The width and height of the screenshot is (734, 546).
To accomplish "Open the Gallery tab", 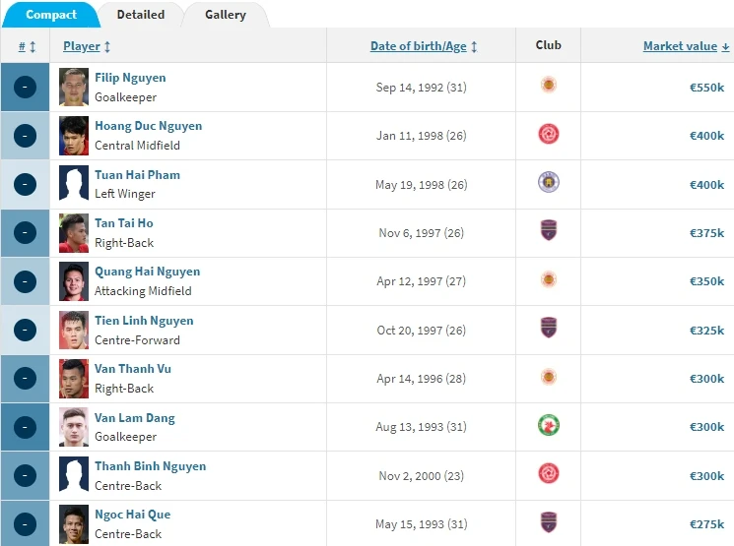I will tap(226, 15).
